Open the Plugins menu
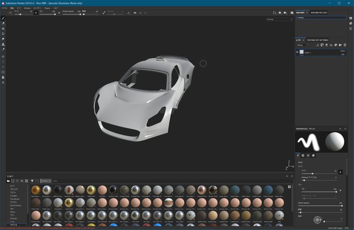The image size is (354, 230). [x=47, y=8]
